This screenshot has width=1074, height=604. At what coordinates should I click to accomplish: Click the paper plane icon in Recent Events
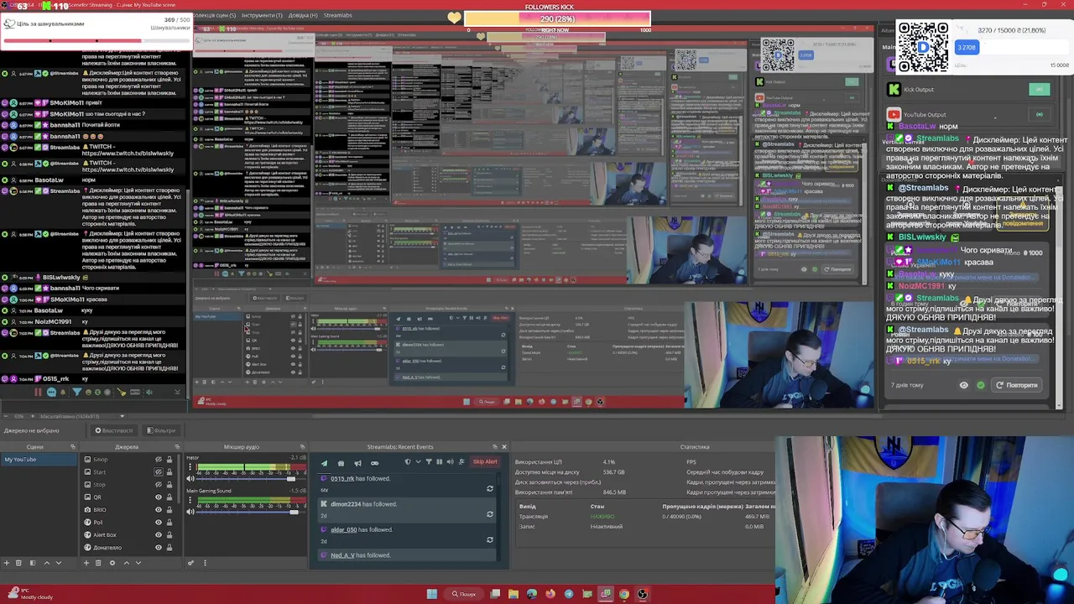[x=324, y=463]
